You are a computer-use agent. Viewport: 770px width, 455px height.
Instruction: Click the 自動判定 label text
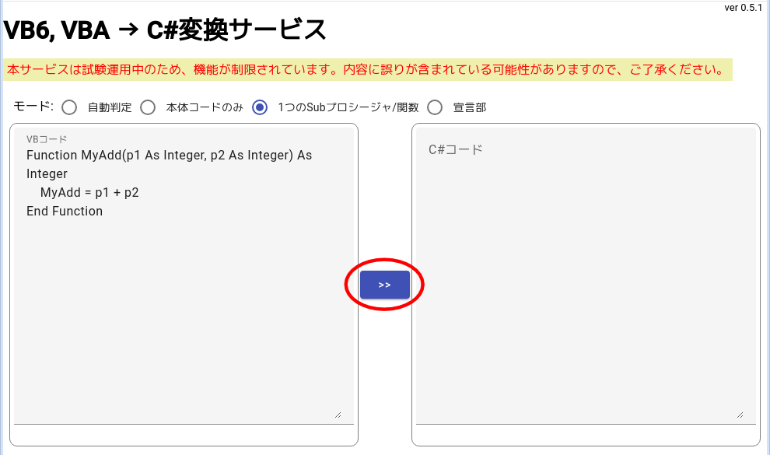pyautogui.click(x=110, y=107)
